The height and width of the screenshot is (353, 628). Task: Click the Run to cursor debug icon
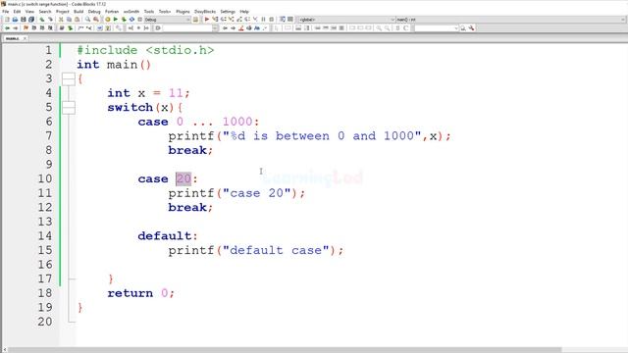tap(215, 20)
